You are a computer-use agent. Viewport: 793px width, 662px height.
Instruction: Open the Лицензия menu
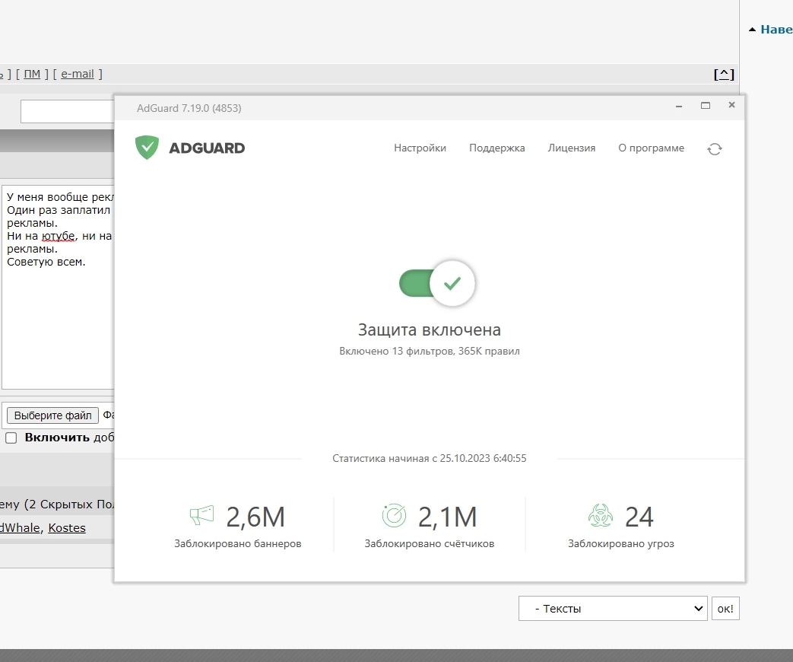pyautogui.click(x=572, y=148)
